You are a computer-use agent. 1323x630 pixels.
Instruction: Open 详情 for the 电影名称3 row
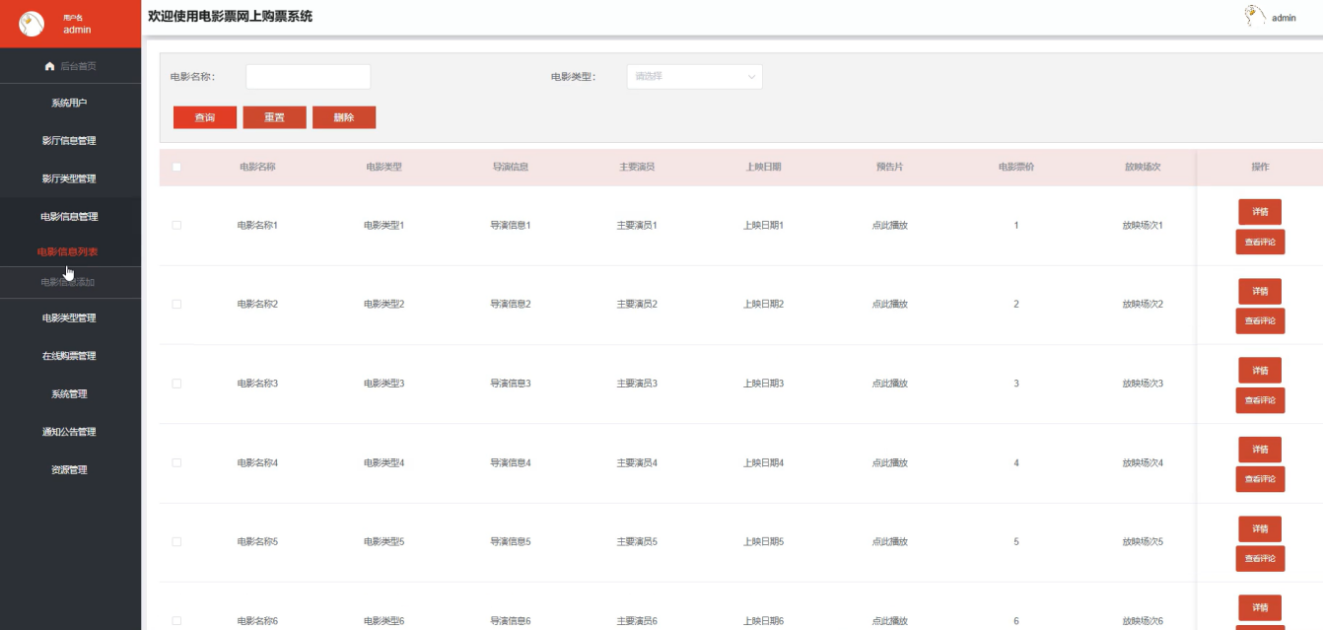(x=1260, y=371)
